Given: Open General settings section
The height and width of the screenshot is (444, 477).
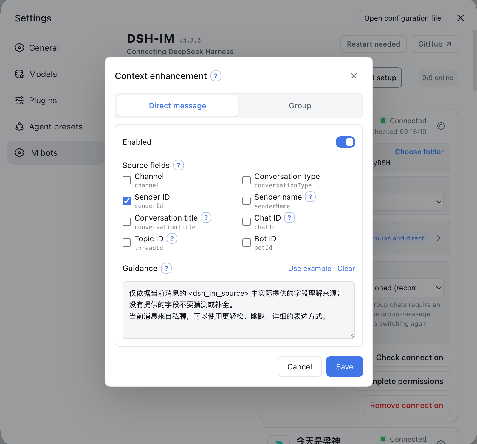Looking at the screenshot, I should pos(56,48).
